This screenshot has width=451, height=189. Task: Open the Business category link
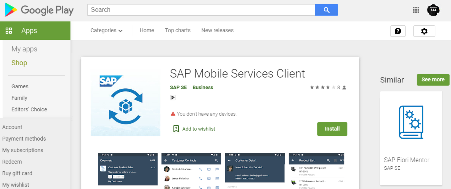(203, 87)
